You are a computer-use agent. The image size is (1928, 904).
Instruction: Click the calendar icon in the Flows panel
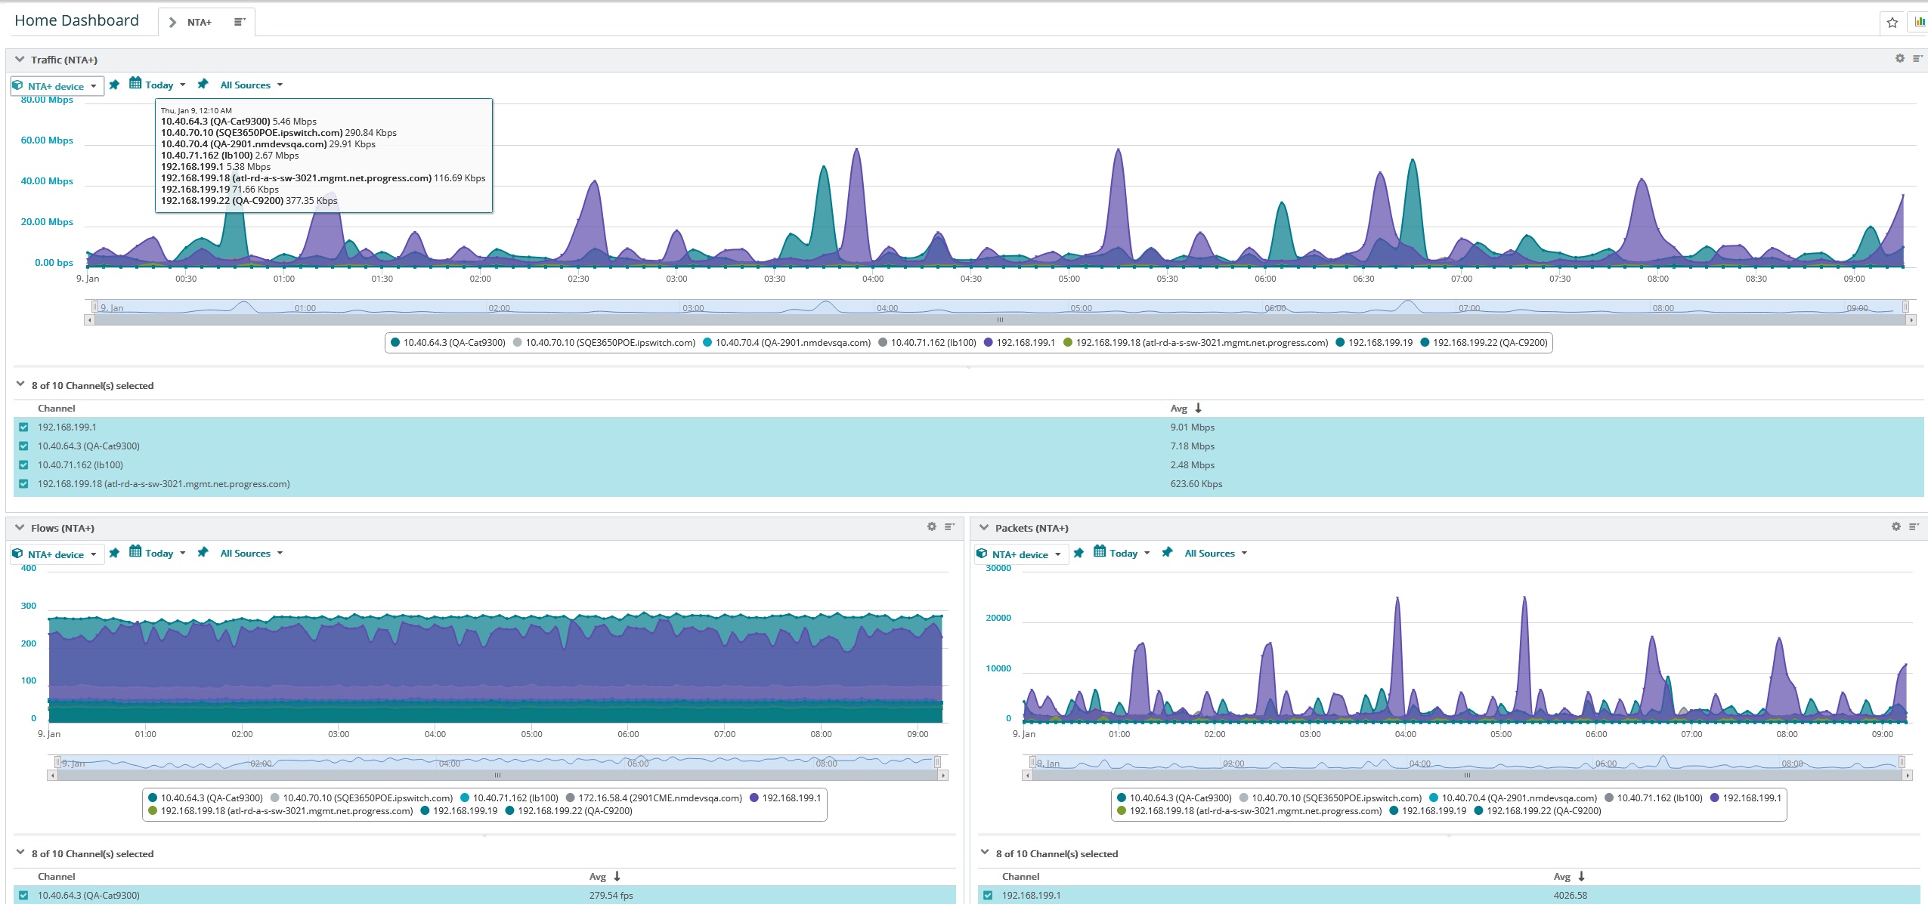click(136, 552)
